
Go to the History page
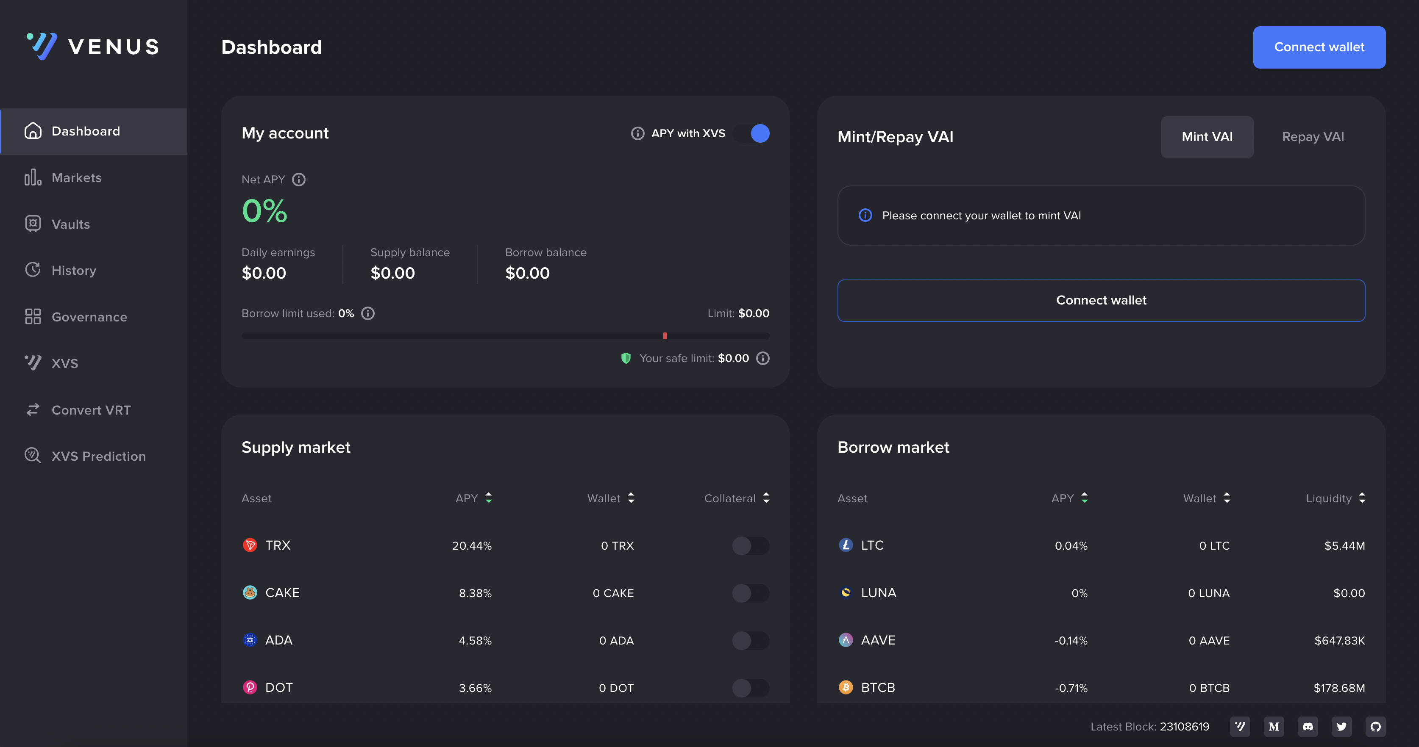click(94, 270)
